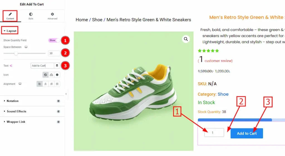The width and height of the screenshot is (285, 156).
Task: Expand the Sound Effects section
Action: tap(16, 111)
